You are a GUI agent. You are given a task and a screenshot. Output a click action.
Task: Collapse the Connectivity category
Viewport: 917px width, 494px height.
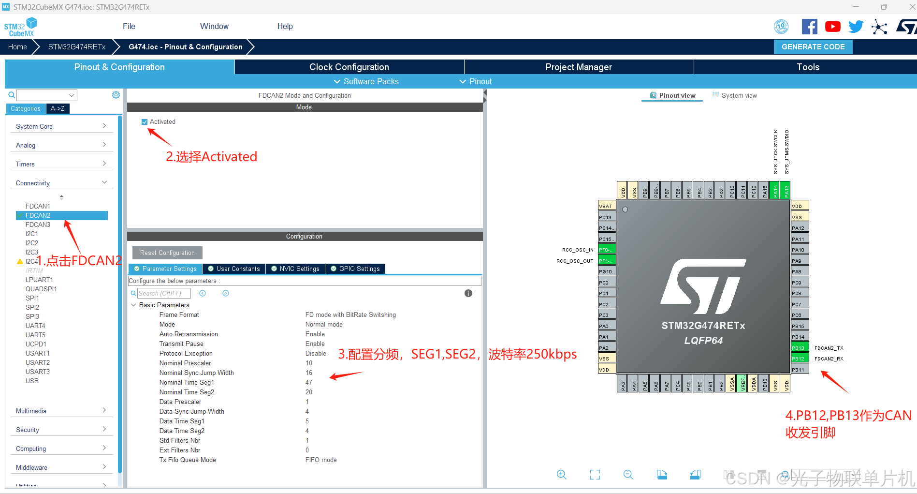(x=61, y=183)
